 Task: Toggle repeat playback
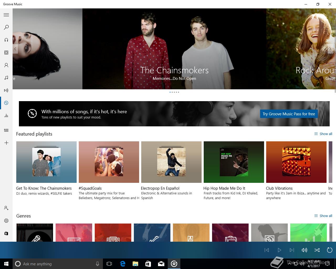tap(330, 250)
